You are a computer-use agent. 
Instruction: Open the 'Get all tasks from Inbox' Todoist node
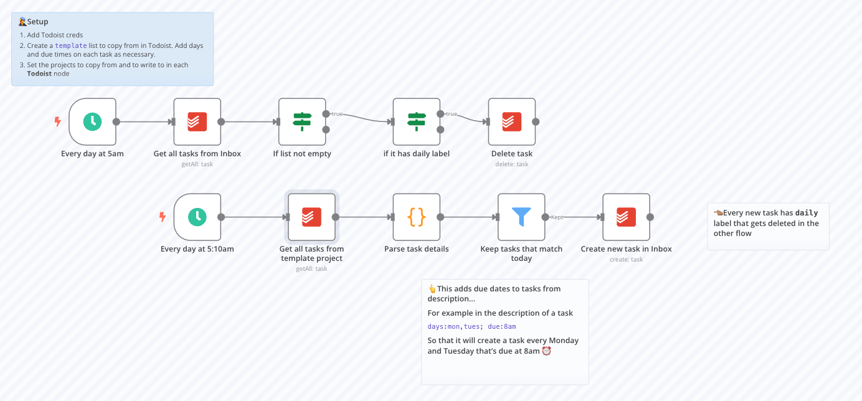[197, 121]
